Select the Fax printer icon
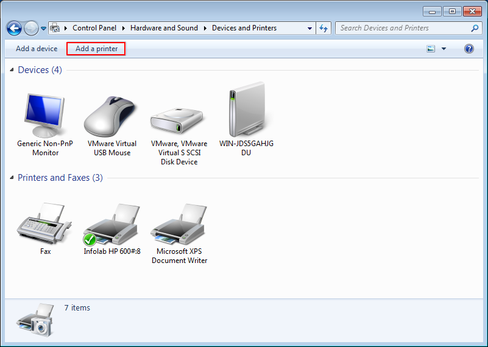 click(46, 224)
